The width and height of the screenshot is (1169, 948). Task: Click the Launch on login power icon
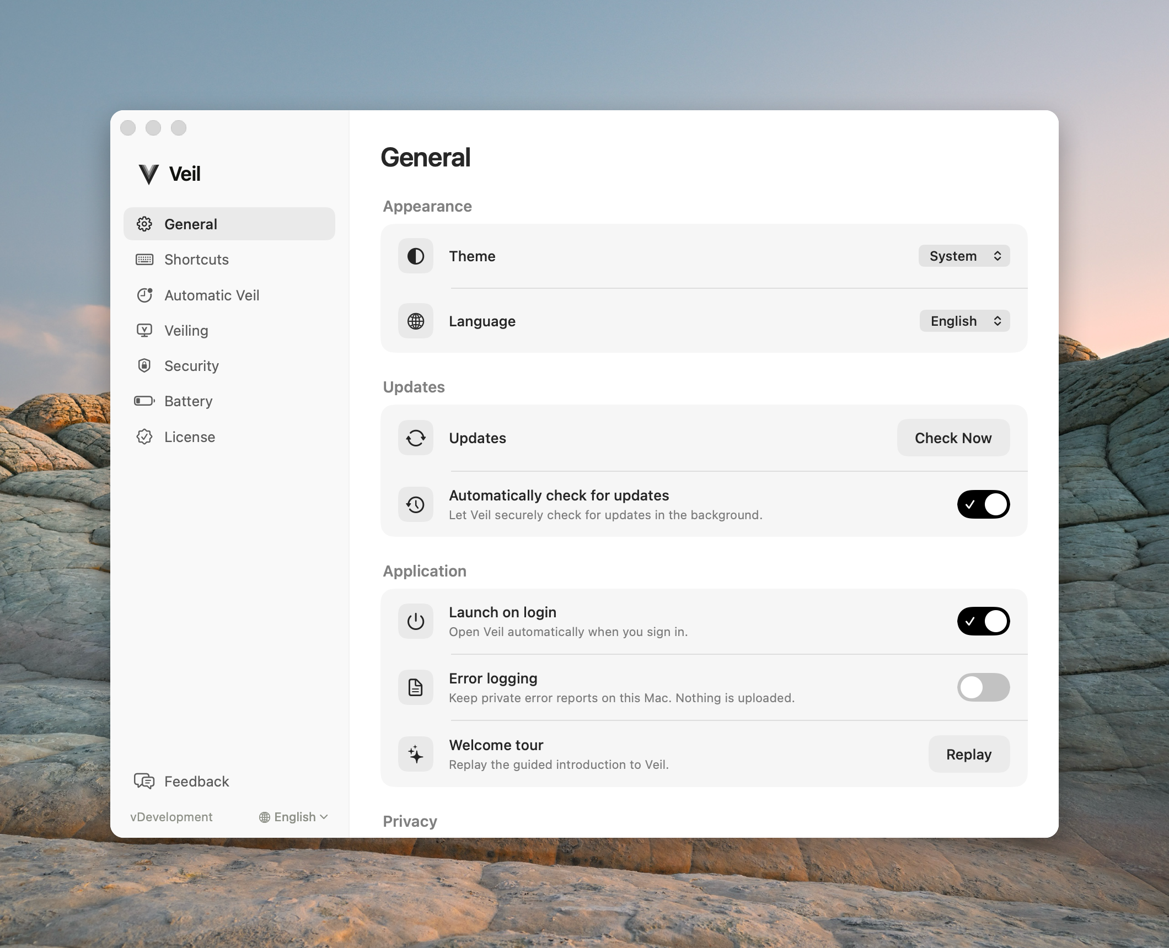(x=416, y=621)
